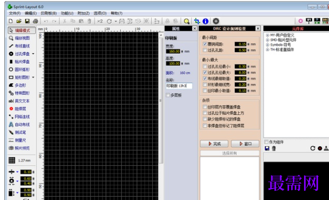Expand the Symbols-符号 library node

coord(268,45)
